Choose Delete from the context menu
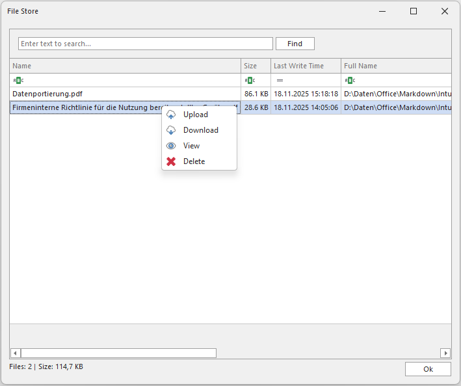 click(199, 161)
